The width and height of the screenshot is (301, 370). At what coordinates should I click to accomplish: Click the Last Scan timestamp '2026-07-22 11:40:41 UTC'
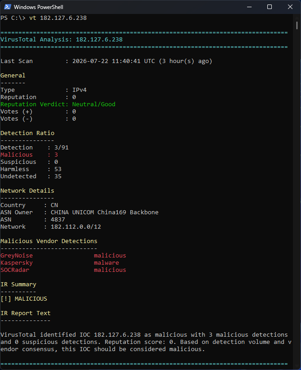[114, 61]
